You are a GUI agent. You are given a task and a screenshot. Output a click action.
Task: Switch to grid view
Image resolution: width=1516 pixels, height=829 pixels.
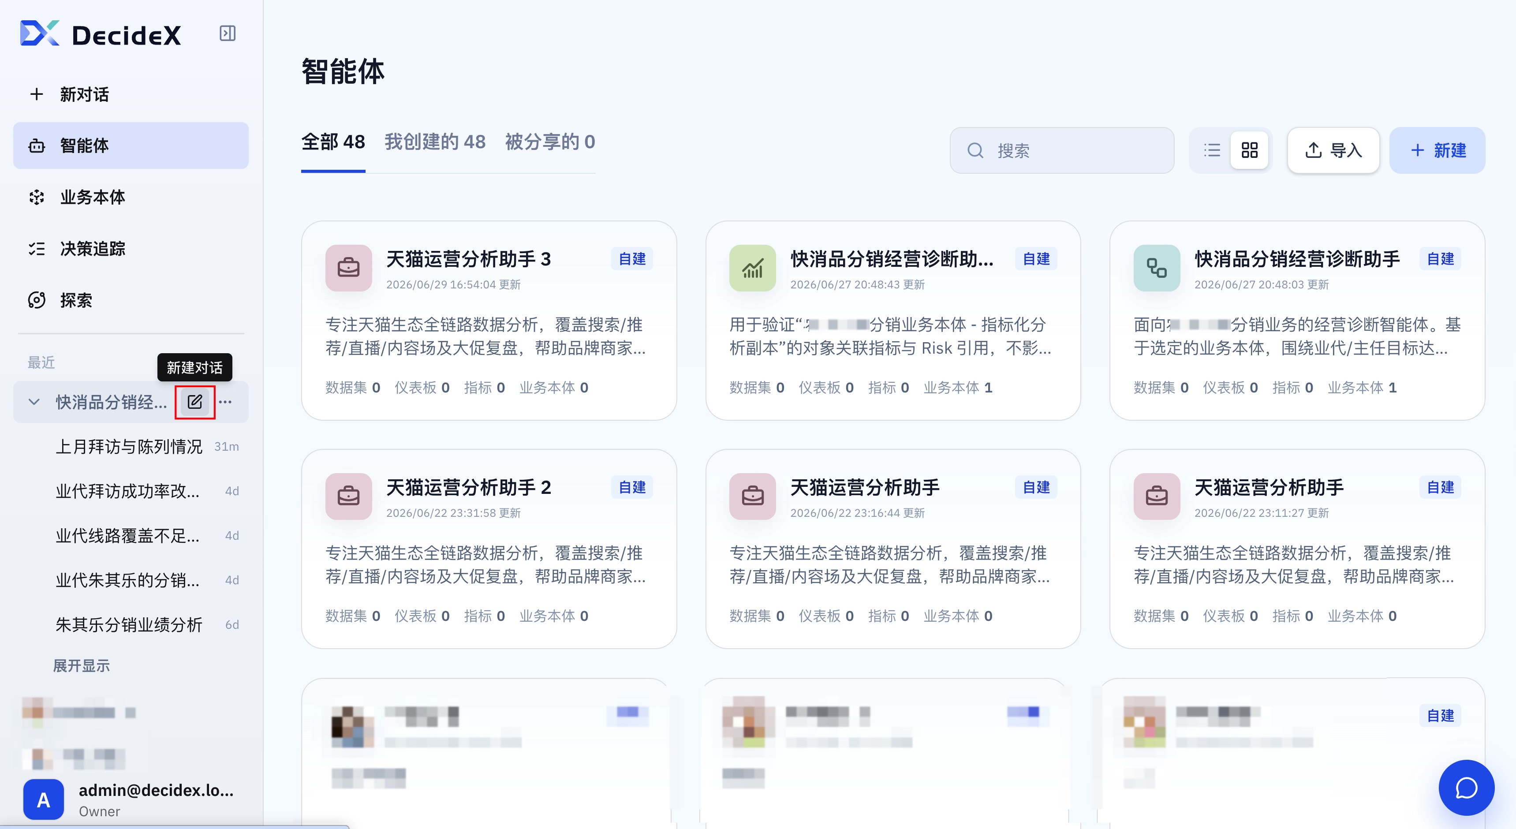click(x=1249, y=151)
